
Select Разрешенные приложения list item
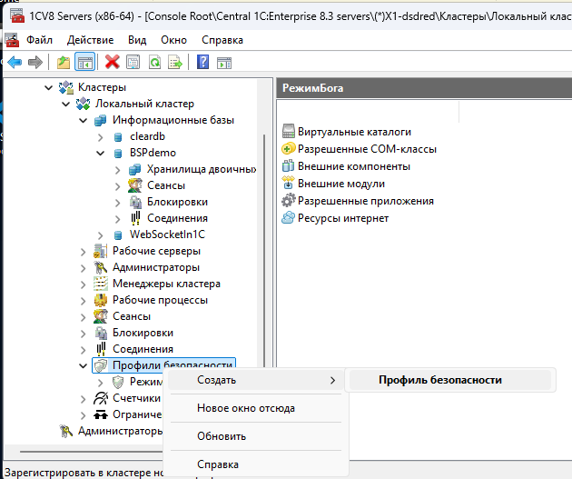pyautogui.click(x=366, y=201)
